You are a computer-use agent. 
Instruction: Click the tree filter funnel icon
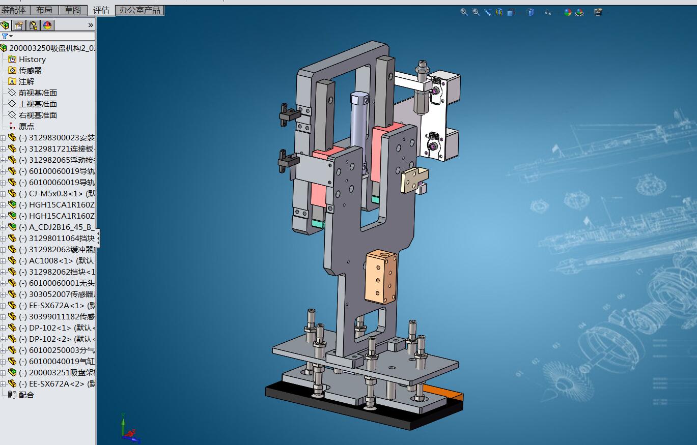pyautogui.click(x=5, y=36)
